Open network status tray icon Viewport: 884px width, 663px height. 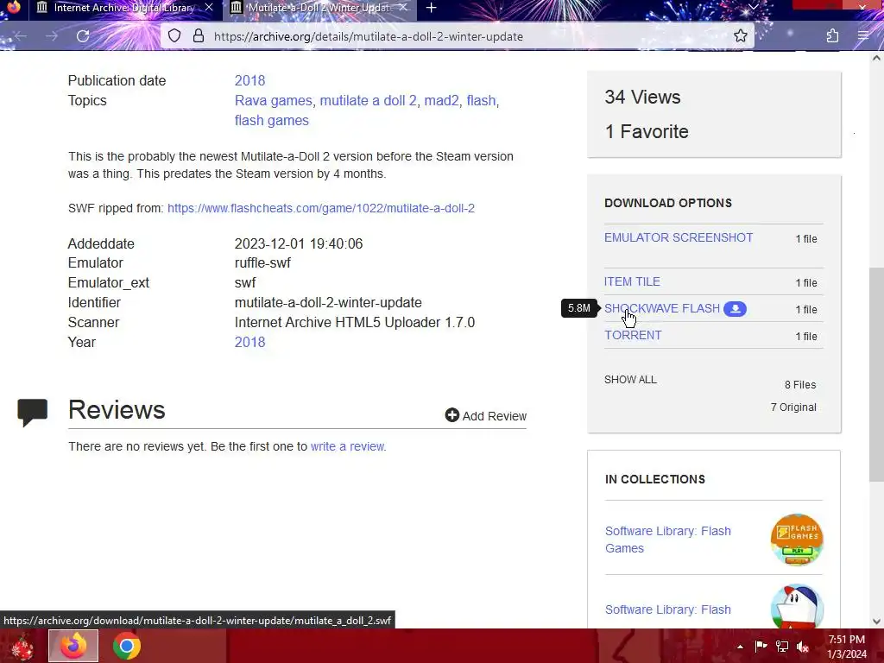(782, 646)
